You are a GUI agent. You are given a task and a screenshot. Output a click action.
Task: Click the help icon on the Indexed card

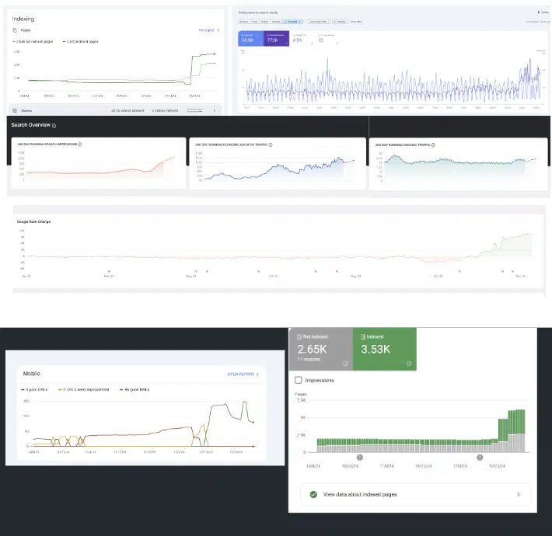click(408, 363)
